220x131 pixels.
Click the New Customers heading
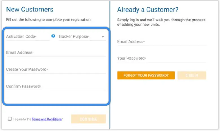[x=30, y=9]
